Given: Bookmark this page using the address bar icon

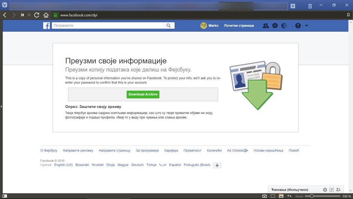Looking at the screenshot, I should point(348,15).
